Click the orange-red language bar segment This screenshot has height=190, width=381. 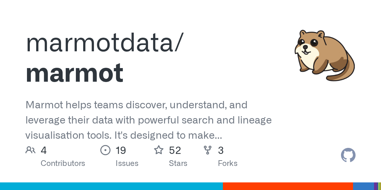[288, 186]
